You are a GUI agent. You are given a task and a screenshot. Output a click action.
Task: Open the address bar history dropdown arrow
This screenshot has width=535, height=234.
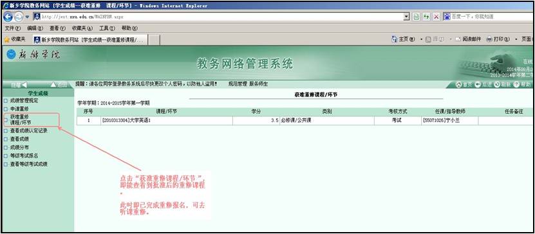406,17
